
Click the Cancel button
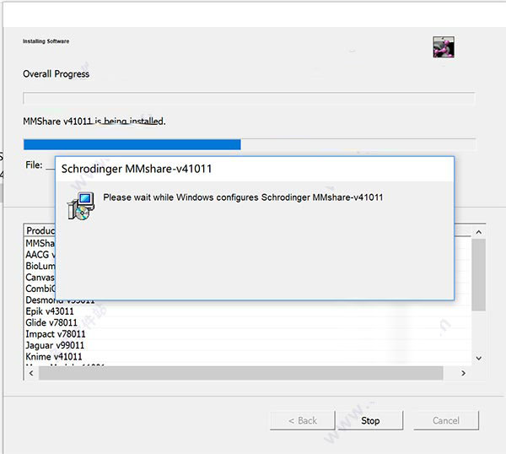point(446,420)
